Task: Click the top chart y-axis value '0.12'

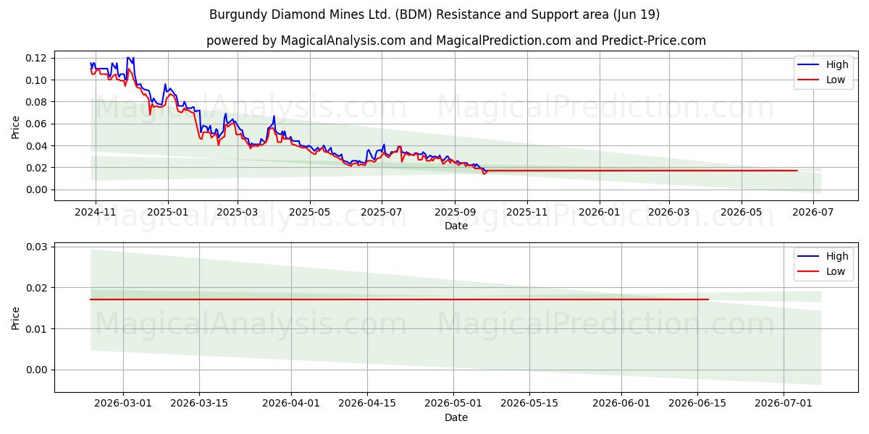Action: [37, 58]
